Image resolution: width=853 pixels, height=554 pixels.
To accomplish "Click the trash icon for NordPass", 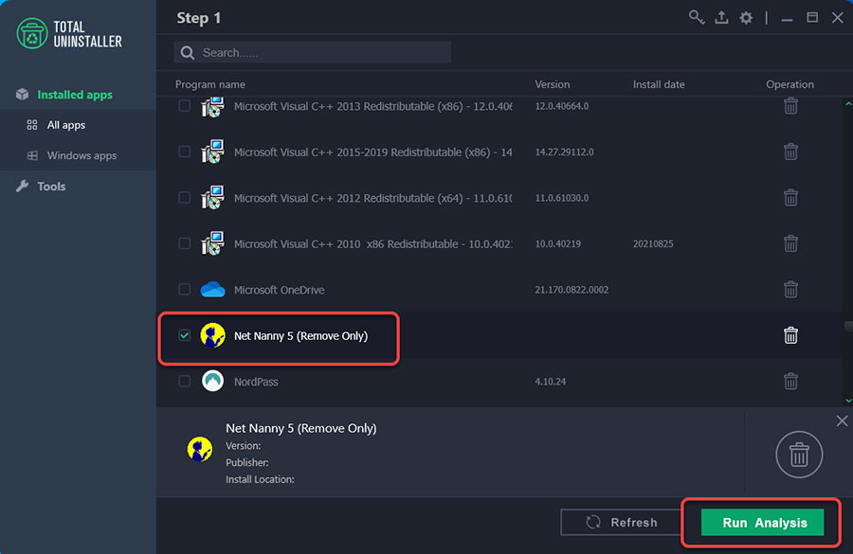I will click(x=790, y=381).
